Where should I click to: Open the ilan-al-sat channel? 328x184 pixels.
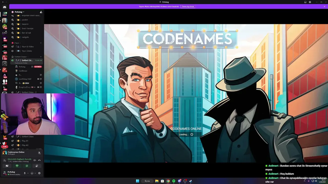(26, 33)
